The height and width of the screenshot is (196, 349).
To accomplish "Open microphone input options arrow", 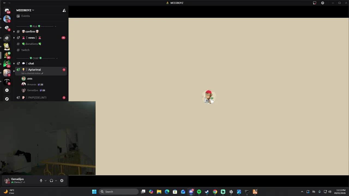I will click(x=46, y=180).
